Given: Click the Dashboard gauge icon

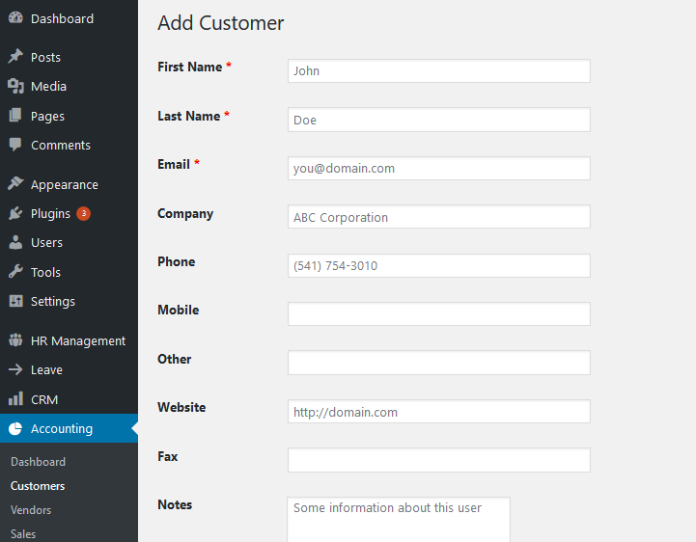Looking at the screenshot, I should coord(15,17).
